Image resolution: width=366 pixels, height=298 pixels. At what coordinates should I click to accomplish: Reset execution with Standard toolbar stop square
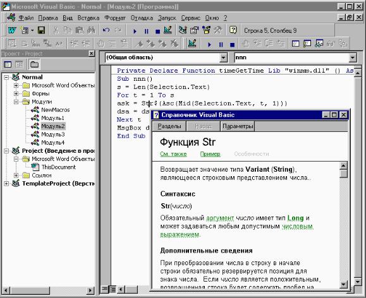(x=158, y=31)
